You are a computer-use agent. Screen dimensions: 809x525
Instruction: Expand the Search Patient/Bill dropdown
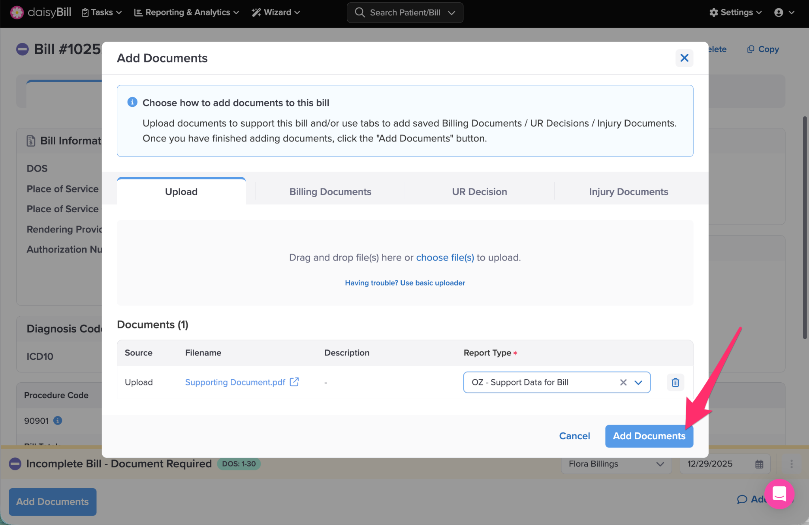coord(452,13)
